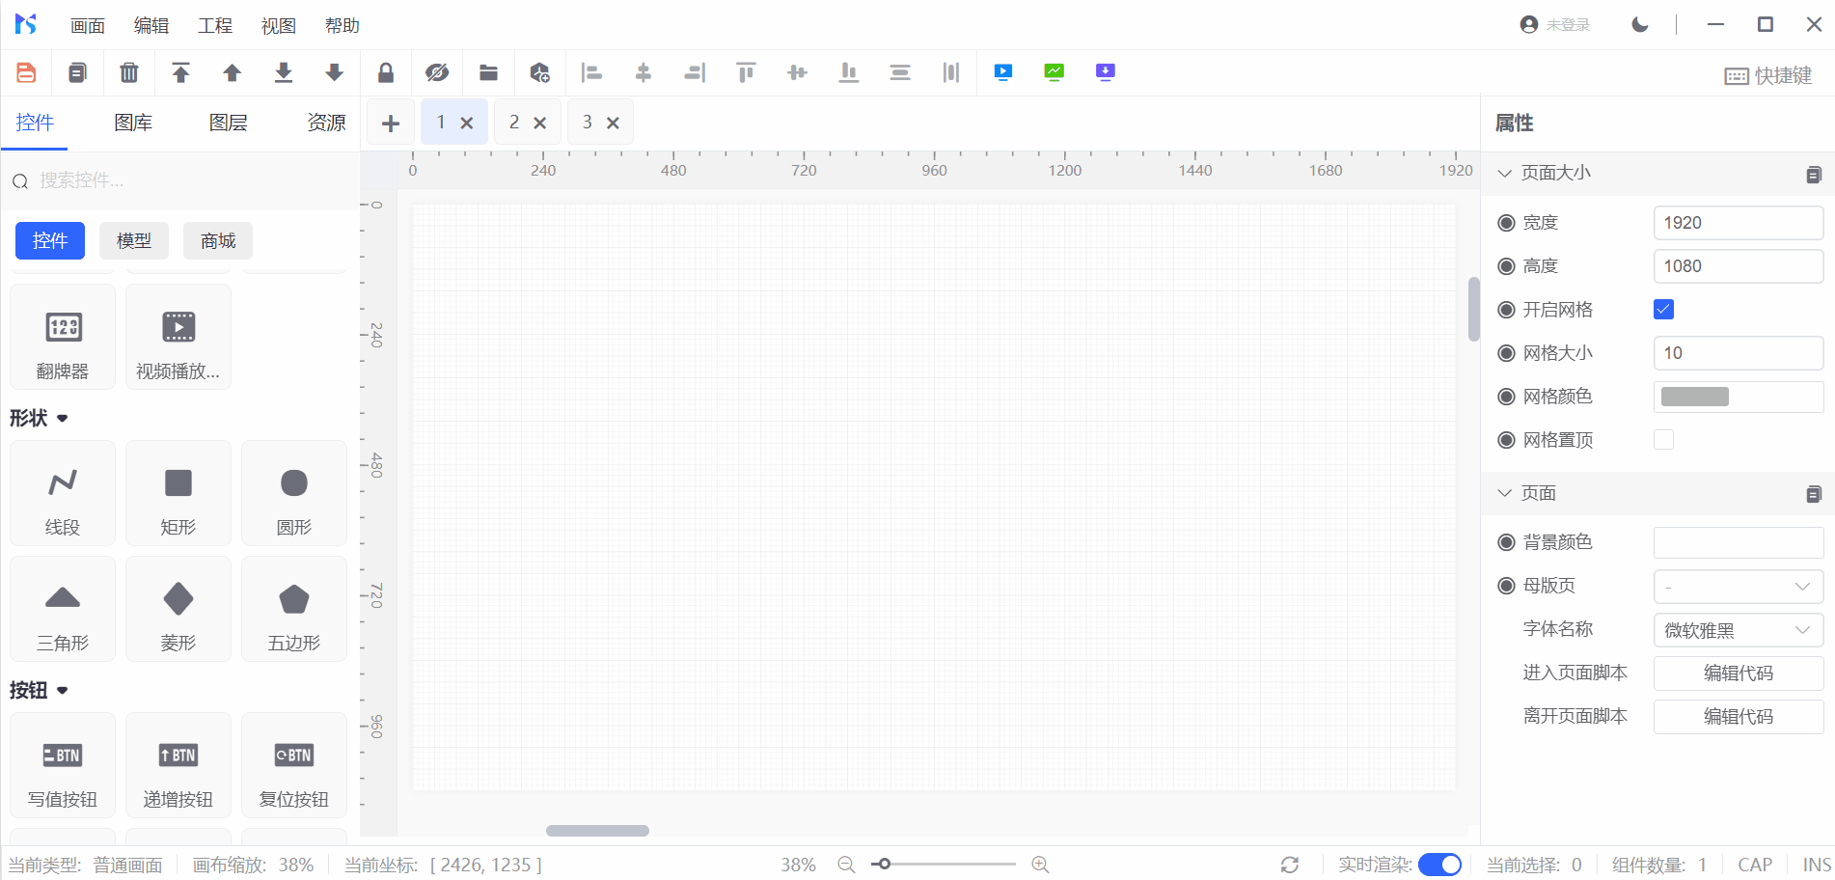Choose the 写值按钮 write-value button widget
This screenshot has height=880, width=1835.
pos(63,766)
